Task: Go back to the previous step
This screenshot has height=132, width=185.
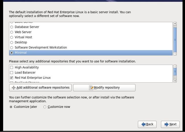Action: pyautogui.click(x=147, y=124)
